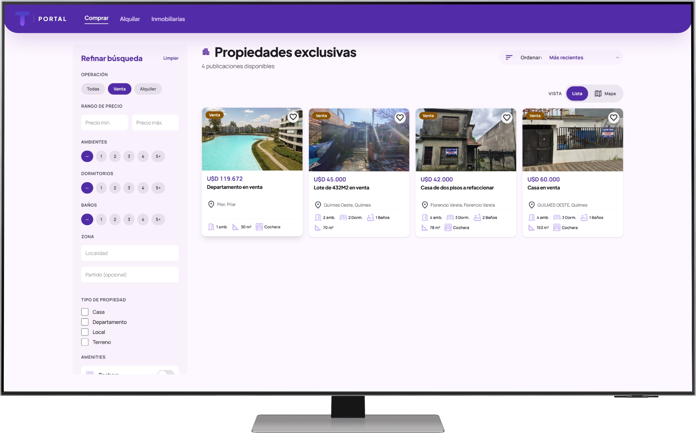The height and width of the screenshot is (433, 696).
Task: Open the Comprar tab
Action: (x=97, y=18)
